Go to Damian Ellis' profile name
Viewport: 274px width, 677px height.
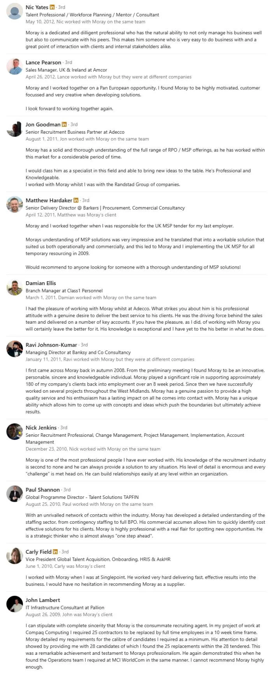41,283
